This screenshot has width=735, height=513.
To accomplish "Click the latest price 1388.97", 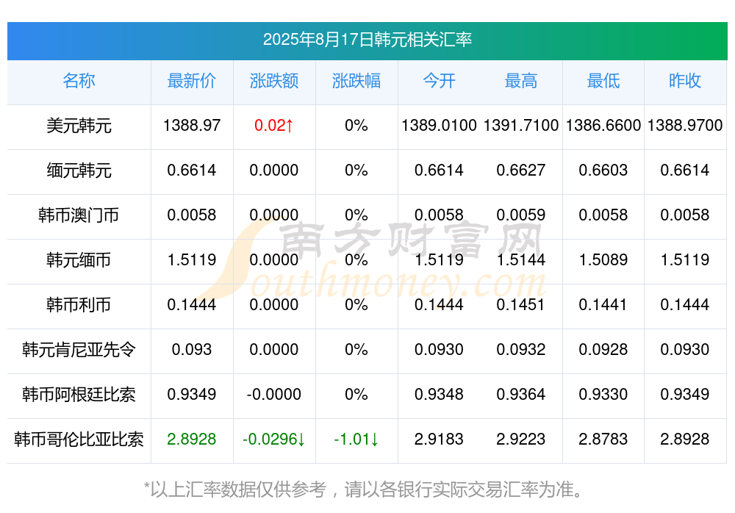I will (192, 126).
